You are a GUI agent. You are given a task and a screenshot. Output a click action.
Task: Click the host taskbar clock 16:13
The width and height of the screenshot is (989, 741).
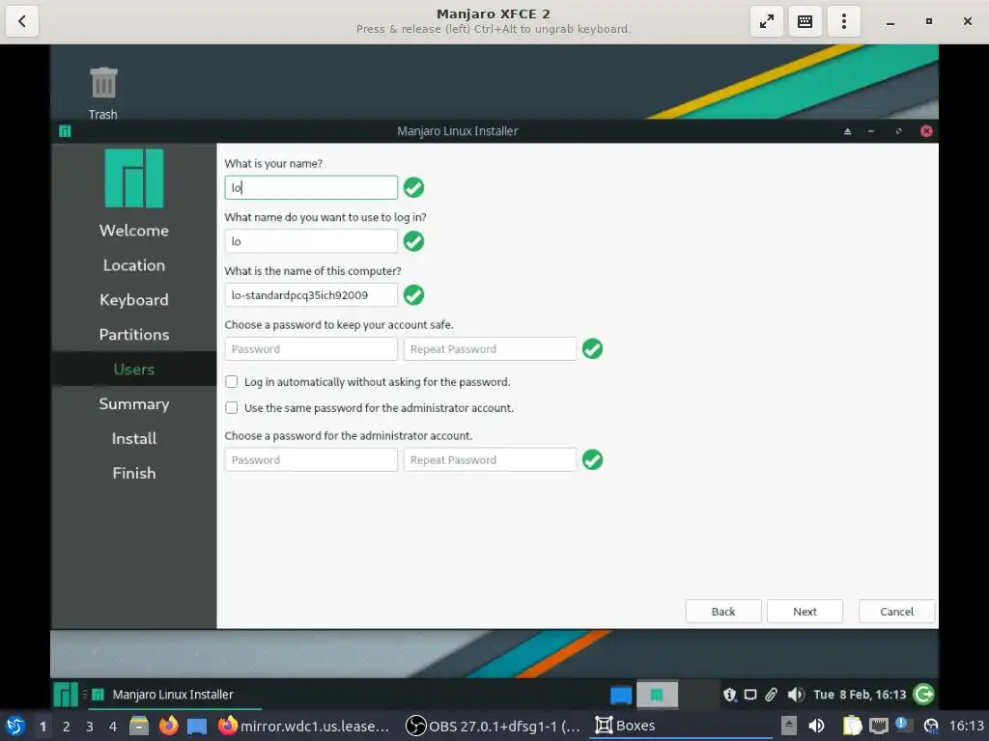(967, 726)
